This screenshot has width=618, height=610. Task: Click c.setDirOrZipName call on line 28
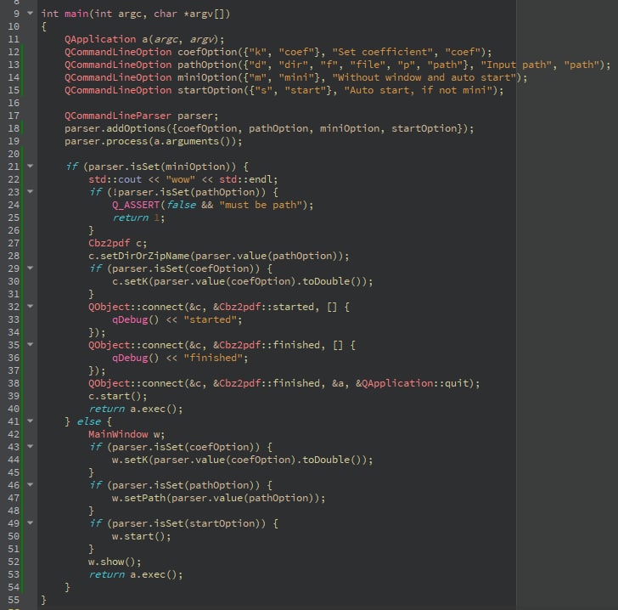[219, 256]
